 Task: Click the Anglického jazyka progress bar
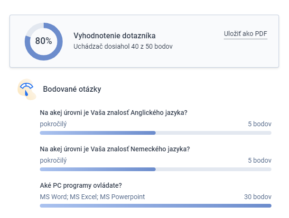click(156, 133)
